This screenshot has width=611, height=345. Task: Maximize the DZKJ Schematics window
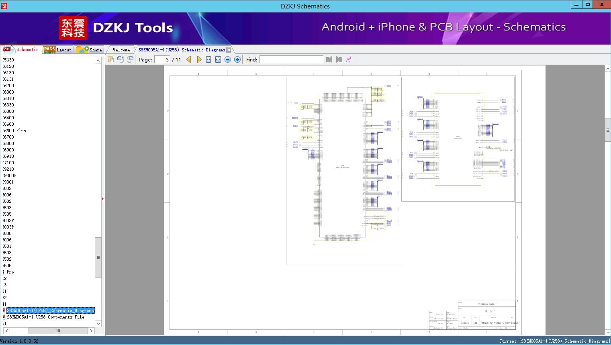point(588,4)
